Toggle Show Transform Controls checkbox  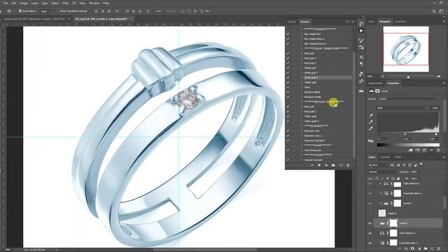(57, 11)
